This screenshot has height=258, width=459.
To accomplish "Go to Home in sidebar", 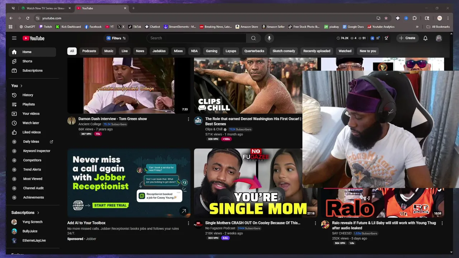I will coord(32,52).
